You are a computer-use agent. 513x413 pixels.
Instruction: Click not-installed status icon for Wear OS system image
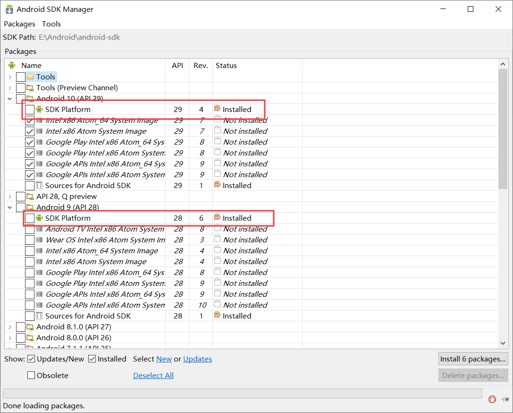[x=217, y=239]
